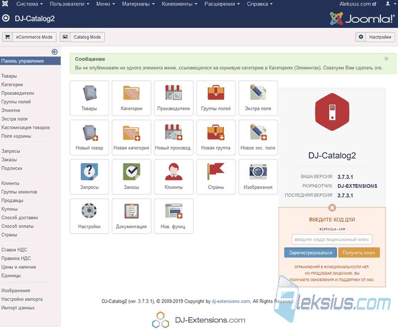Viewport: 398px width, 329px height.
Task: Expand the Справка menu
Action: tap(260, 4)
